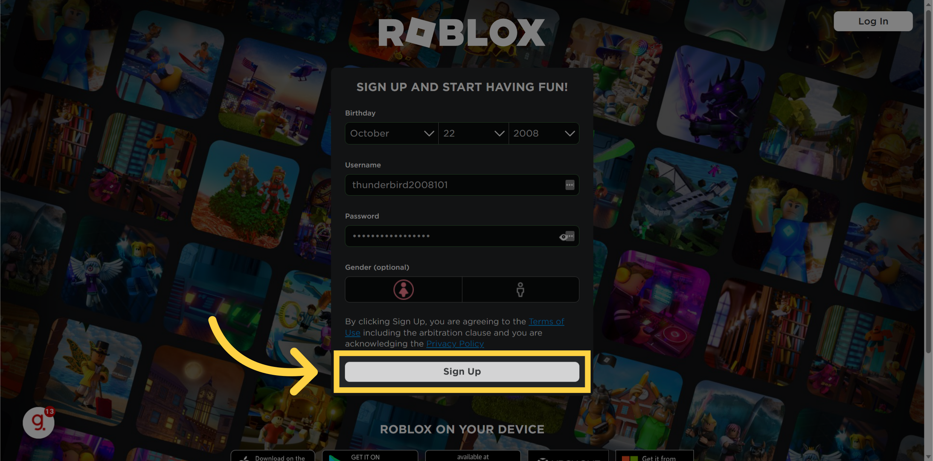Screen dimensions: 933x461
Task: Click the username randomizer icon
Action: point(569,185)
